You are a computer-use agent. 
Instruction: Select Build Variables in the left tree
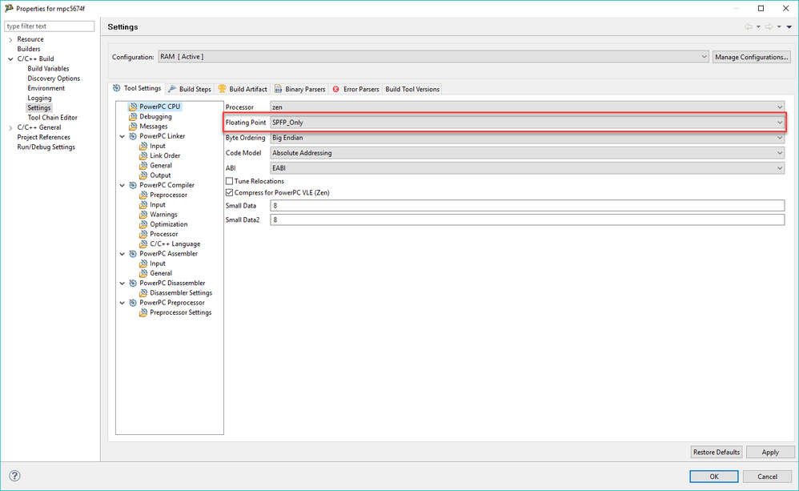click(x=48, y=69)
